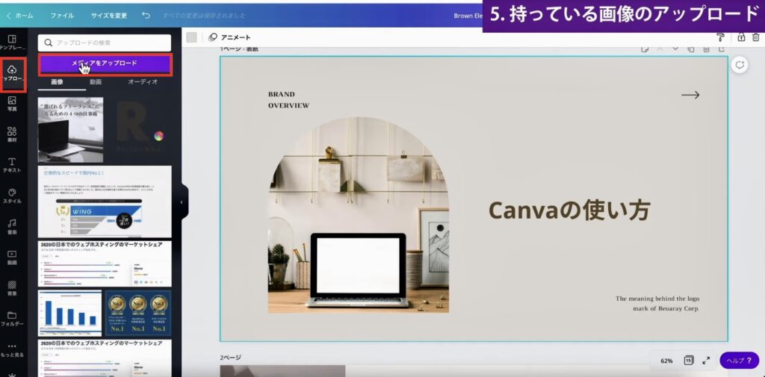Click the background color swatch beside アニメート
Screen dimensions: 765x377
[192, 37]
